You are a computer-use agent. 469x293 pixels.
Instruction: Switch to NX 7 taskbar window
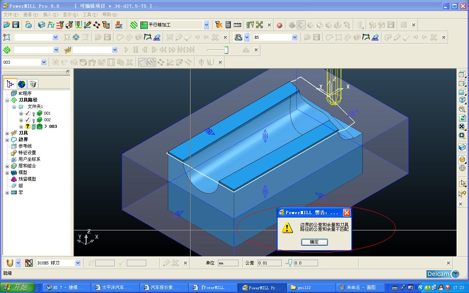(67, 288)
